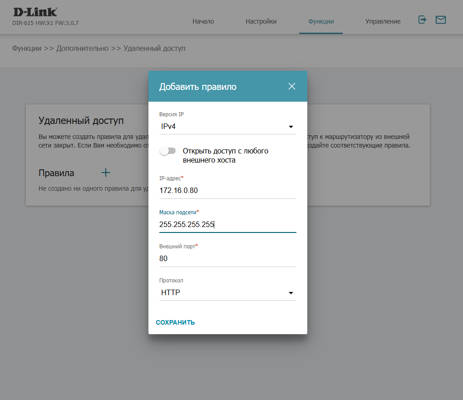Click Дополнительно in the breadcrumb
The image size is (463, 400).
(83, 48)
